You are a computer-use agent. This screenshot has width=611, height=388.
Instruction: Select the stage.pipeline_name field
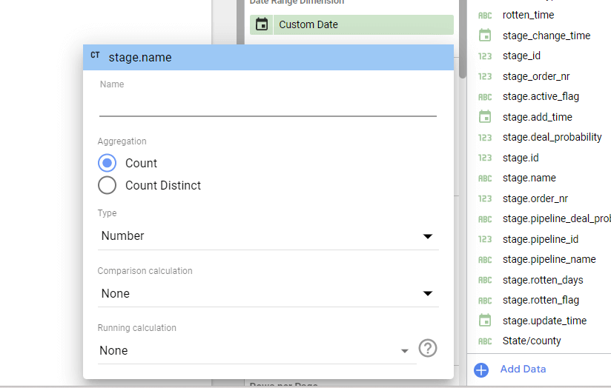pos(549,259)
